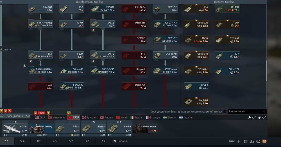This screenshot has height=147, width=281.
Task: Switch to Японія nation tab
Action: pos(106,118)
